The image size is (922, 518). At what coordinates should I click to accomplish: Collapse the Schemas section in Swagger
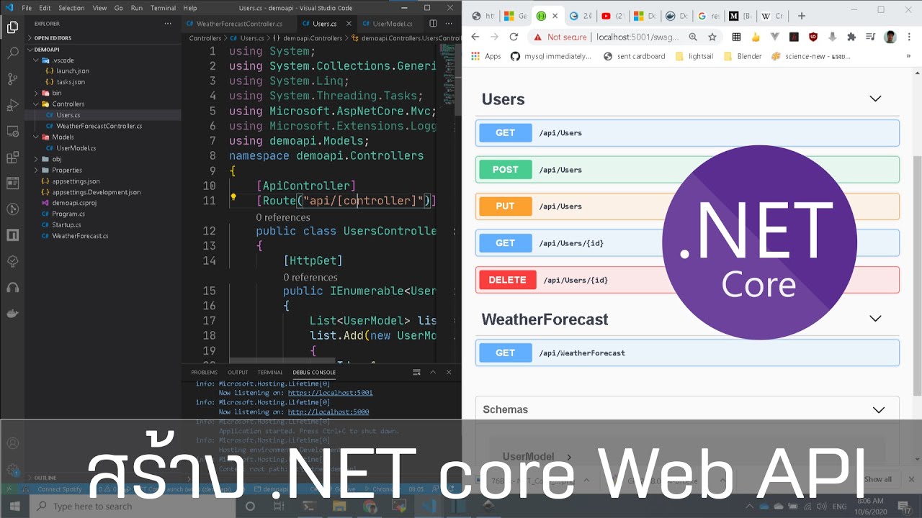pyautogui.click(x=879, y=410)
